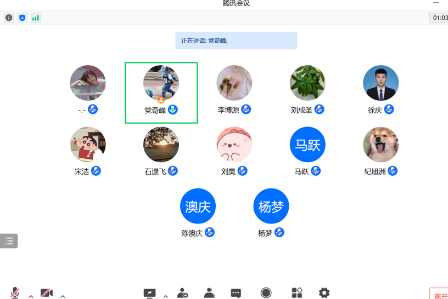Toggle the list panel button on the left edge
Viewport: 448px width, 299px height.
9,241
